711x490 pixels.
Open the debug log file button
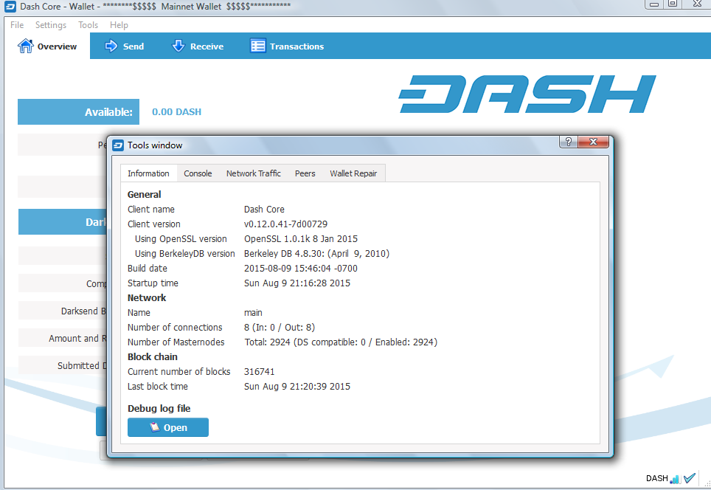point(167,427)
